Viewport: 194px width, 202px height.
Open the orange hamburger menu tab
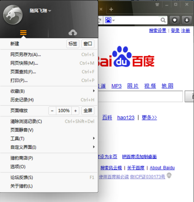23,33
